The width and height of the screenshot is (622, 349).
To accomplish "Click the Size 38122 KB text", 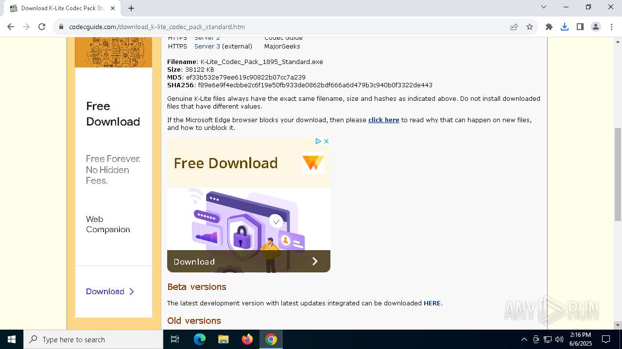I will click(190, 70).
